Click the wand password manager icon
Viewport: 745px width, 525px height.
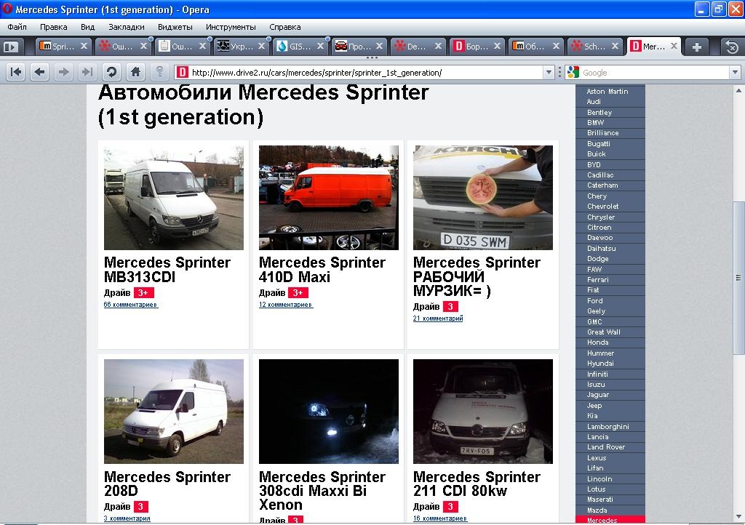pos(159,72)
